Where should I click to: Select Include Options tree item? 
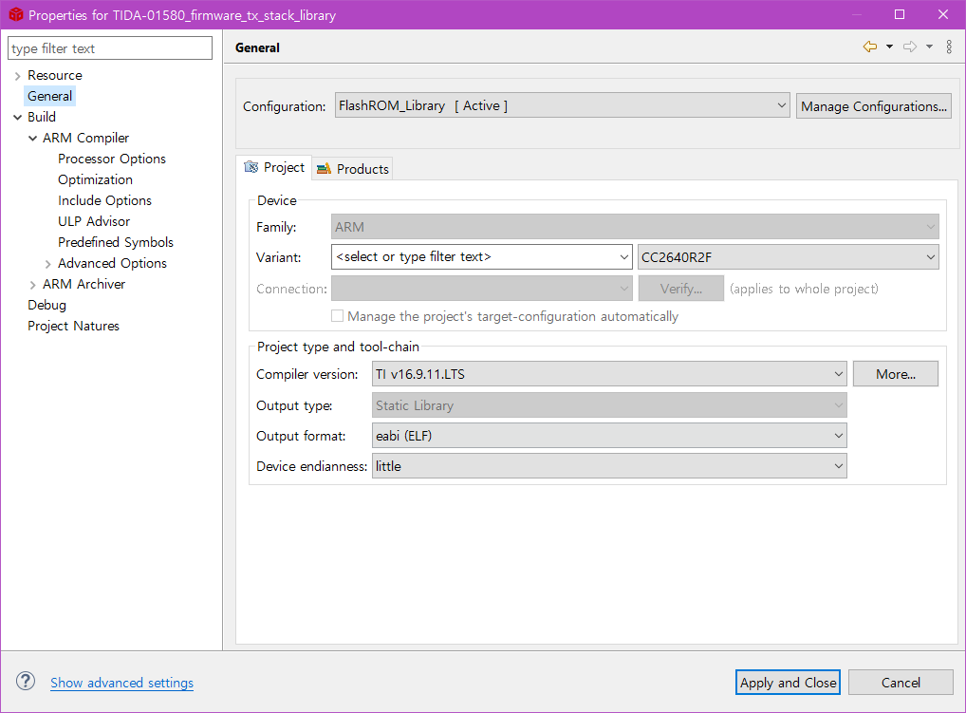[104, 201]
